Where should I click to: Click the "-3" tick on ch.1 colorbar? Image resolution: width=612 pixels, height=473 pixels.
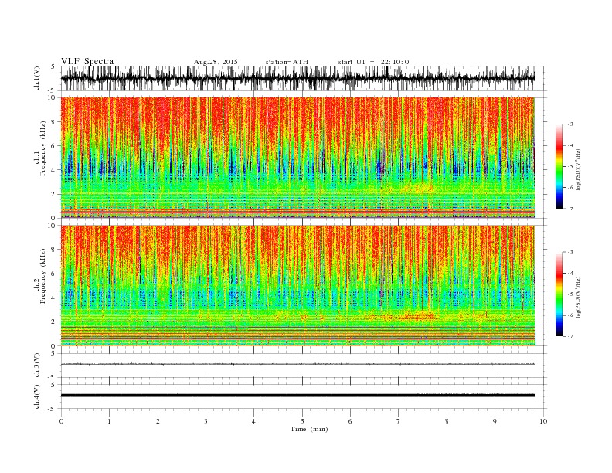570,124
